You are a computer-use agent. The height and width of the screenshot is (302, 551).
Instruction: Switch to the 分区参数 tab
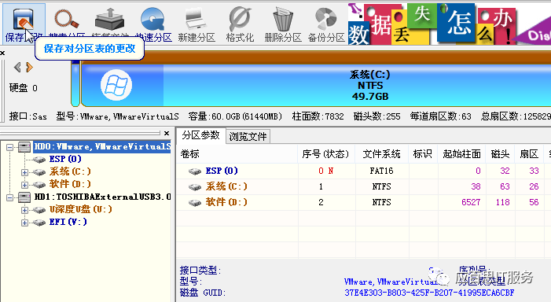(x=200, y=135)
